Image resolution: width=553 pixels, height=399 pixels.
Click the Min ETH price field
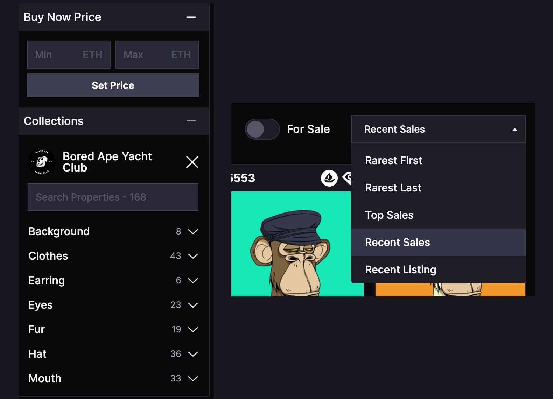[68, 54]
